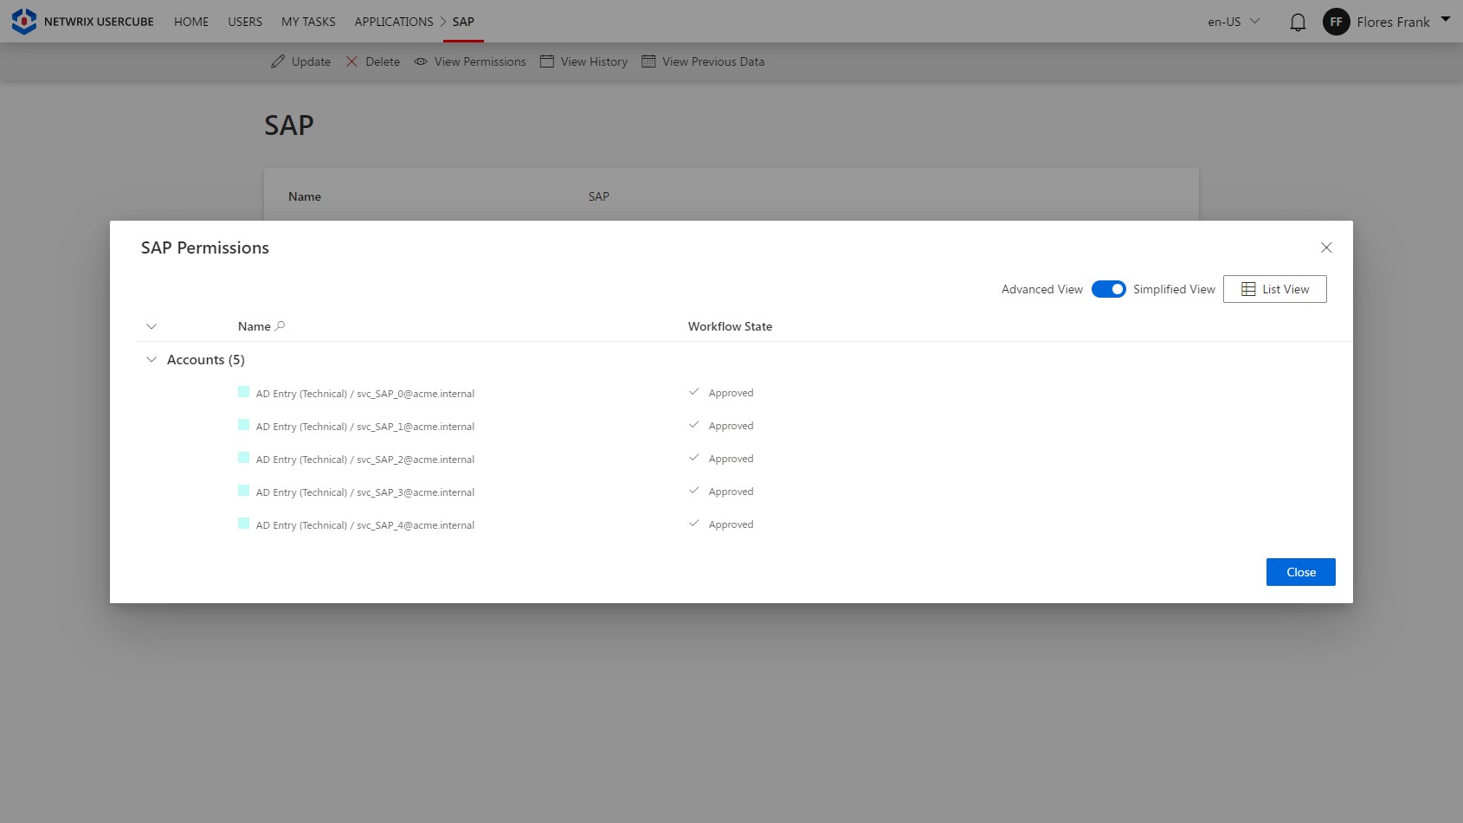Click the Netwrix Usercube logo
Screen dimensions: 1463x823
pos(23,21)
